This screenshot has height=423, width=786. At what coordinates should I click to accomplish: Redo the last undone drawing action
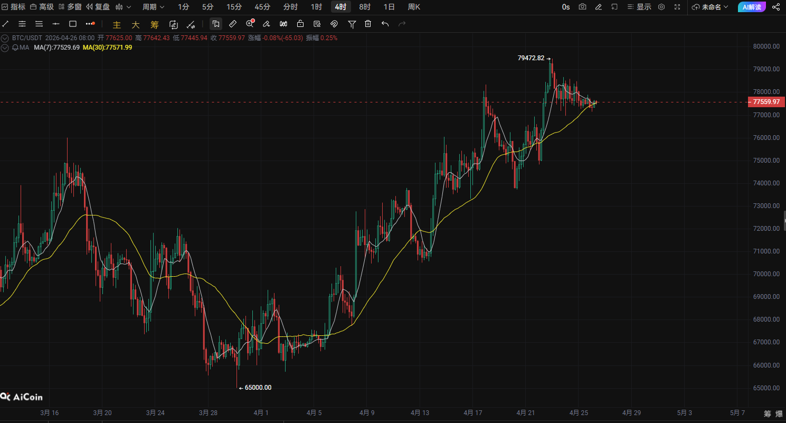click(x=402, y=24)
